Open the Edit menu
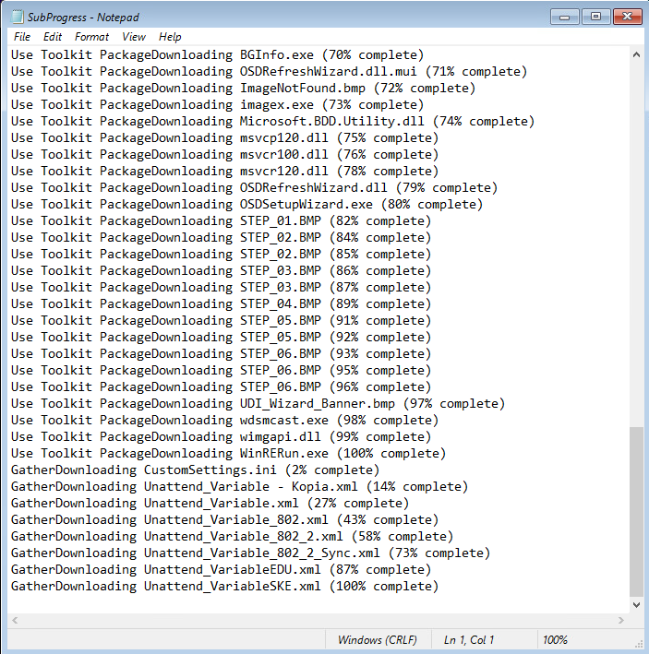 tap(53, 37)
